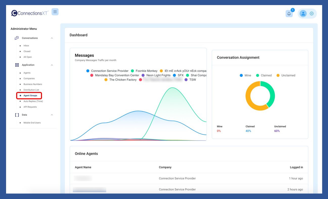The height and width of the screenshot is (199, 328).
Task: Open the settings gear icon
Action: pos(312,14)
